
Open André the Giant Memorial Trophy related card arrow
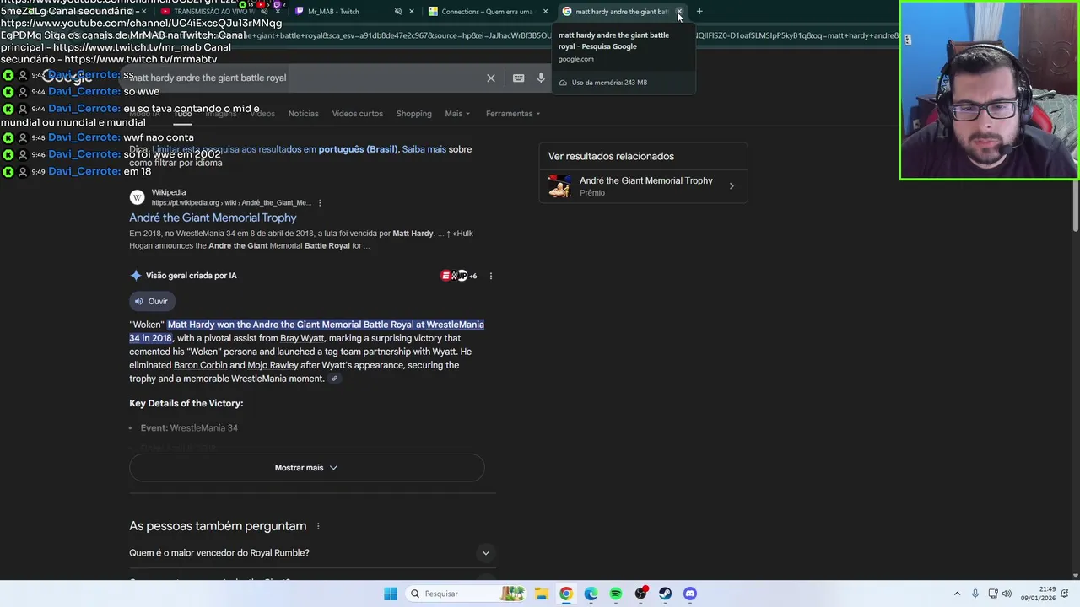point(732,186)
